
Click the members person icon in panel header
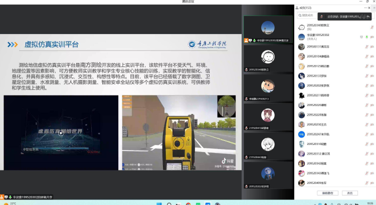pyautogui.click(x=297, y=7)
